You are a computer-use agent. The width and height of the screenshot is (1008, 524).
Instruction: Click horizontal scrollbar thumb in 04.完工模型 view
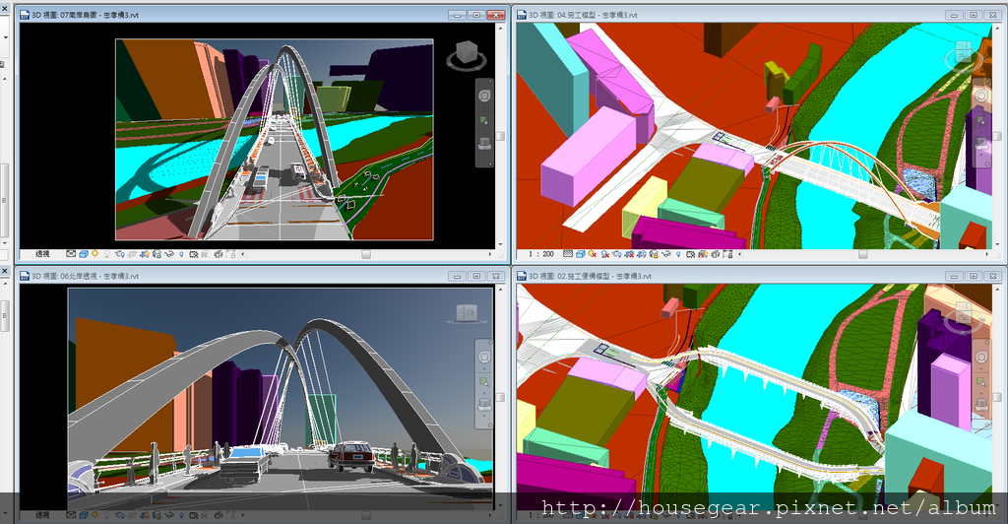click(x=862, y=254)
